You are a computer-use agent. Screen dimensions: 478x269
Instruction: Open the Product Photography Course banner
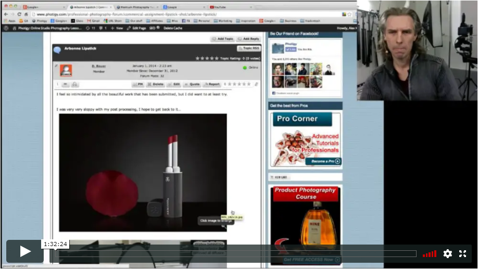[306, 225]
